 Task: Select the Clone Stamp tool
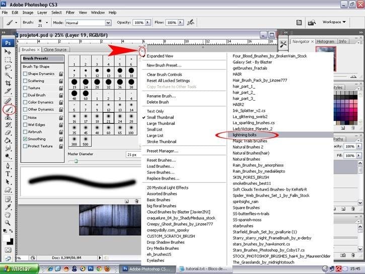(x=8, y=117)
